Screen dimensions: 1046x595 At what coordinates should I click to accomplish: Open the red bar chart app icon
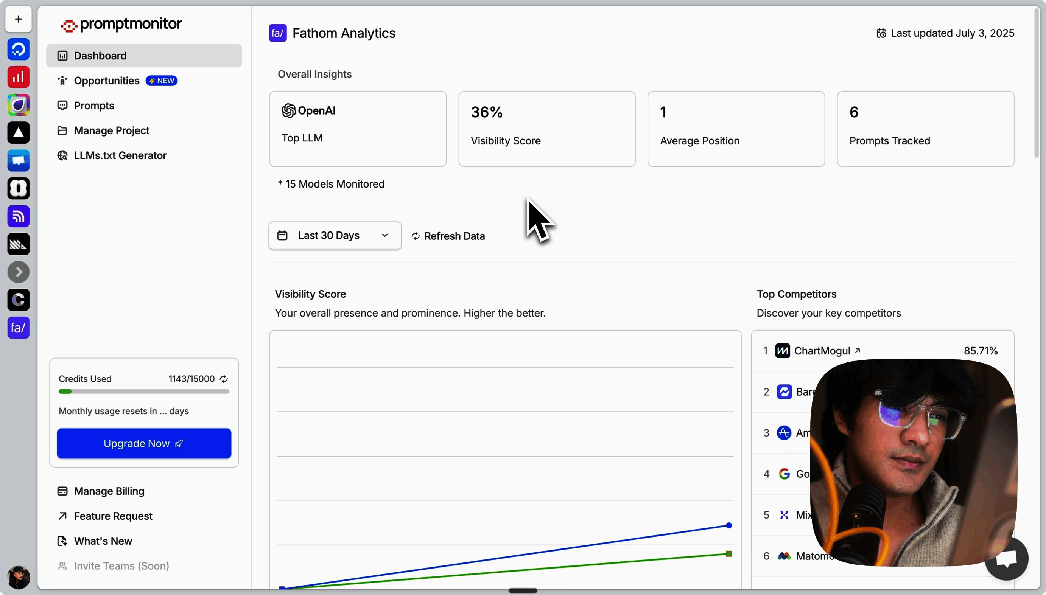pyautogui.click(x=19, y=77)
